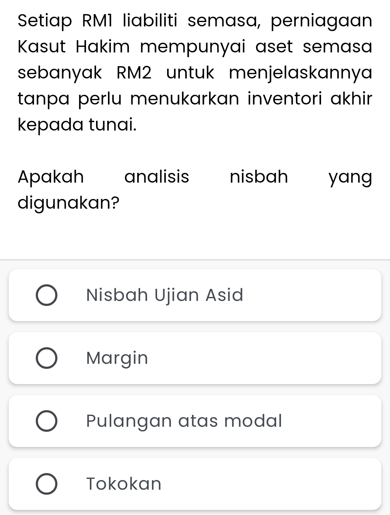
Task: Click the "Pulangan atas modal" answer label
Action: [184, 421]
